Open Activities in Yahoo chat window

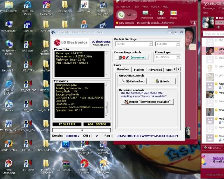tap(161, 15)
